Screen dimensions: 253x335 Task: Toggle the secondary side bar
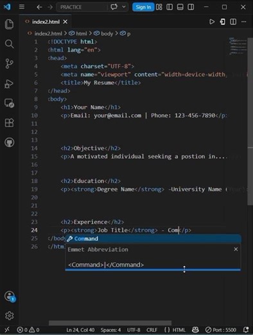(x=191, y=7)
